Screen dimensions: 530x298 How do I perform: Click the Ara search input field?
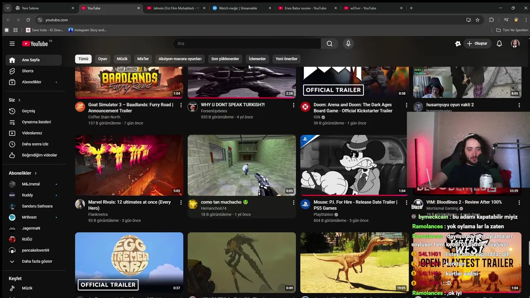(x=247, y=43)
